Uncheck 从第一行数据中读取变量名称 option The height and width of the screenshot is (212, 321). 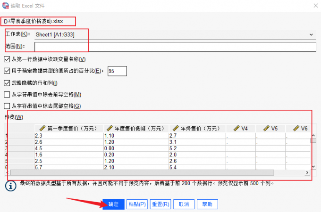(x=7, y=59)
